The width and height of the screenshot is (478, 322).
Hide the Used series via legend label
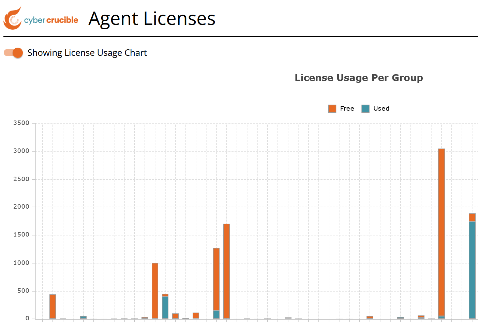tap(381, 109)
